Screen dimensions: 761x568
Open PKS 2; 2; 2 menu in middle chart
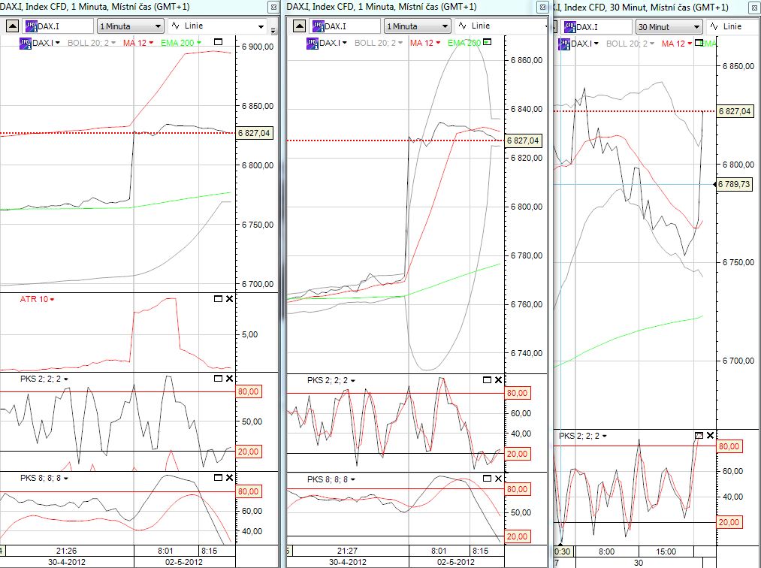[352, 381]
